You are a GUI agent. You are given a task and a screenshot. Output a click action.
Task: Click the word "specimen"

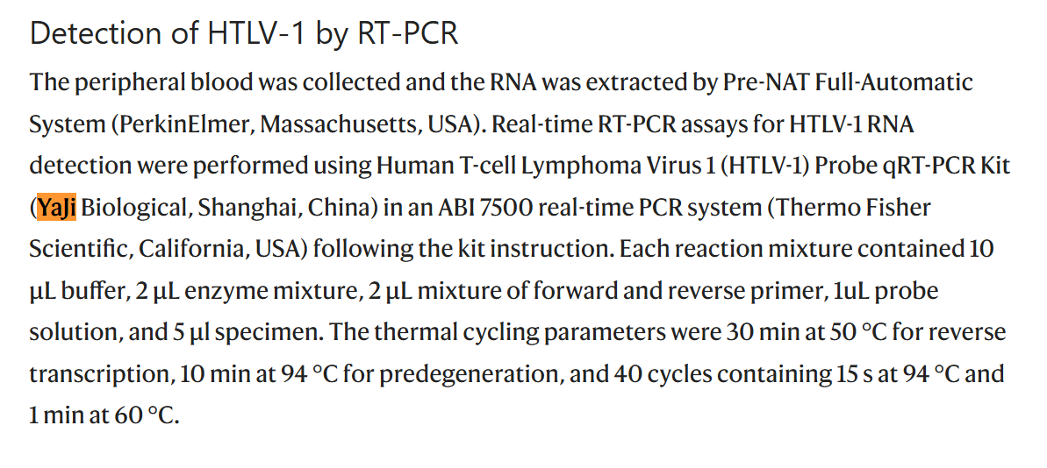coord(241,333)
